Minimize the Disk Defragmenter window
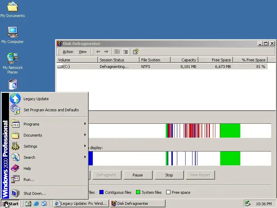The image size is (277, 208). (260, 44)
